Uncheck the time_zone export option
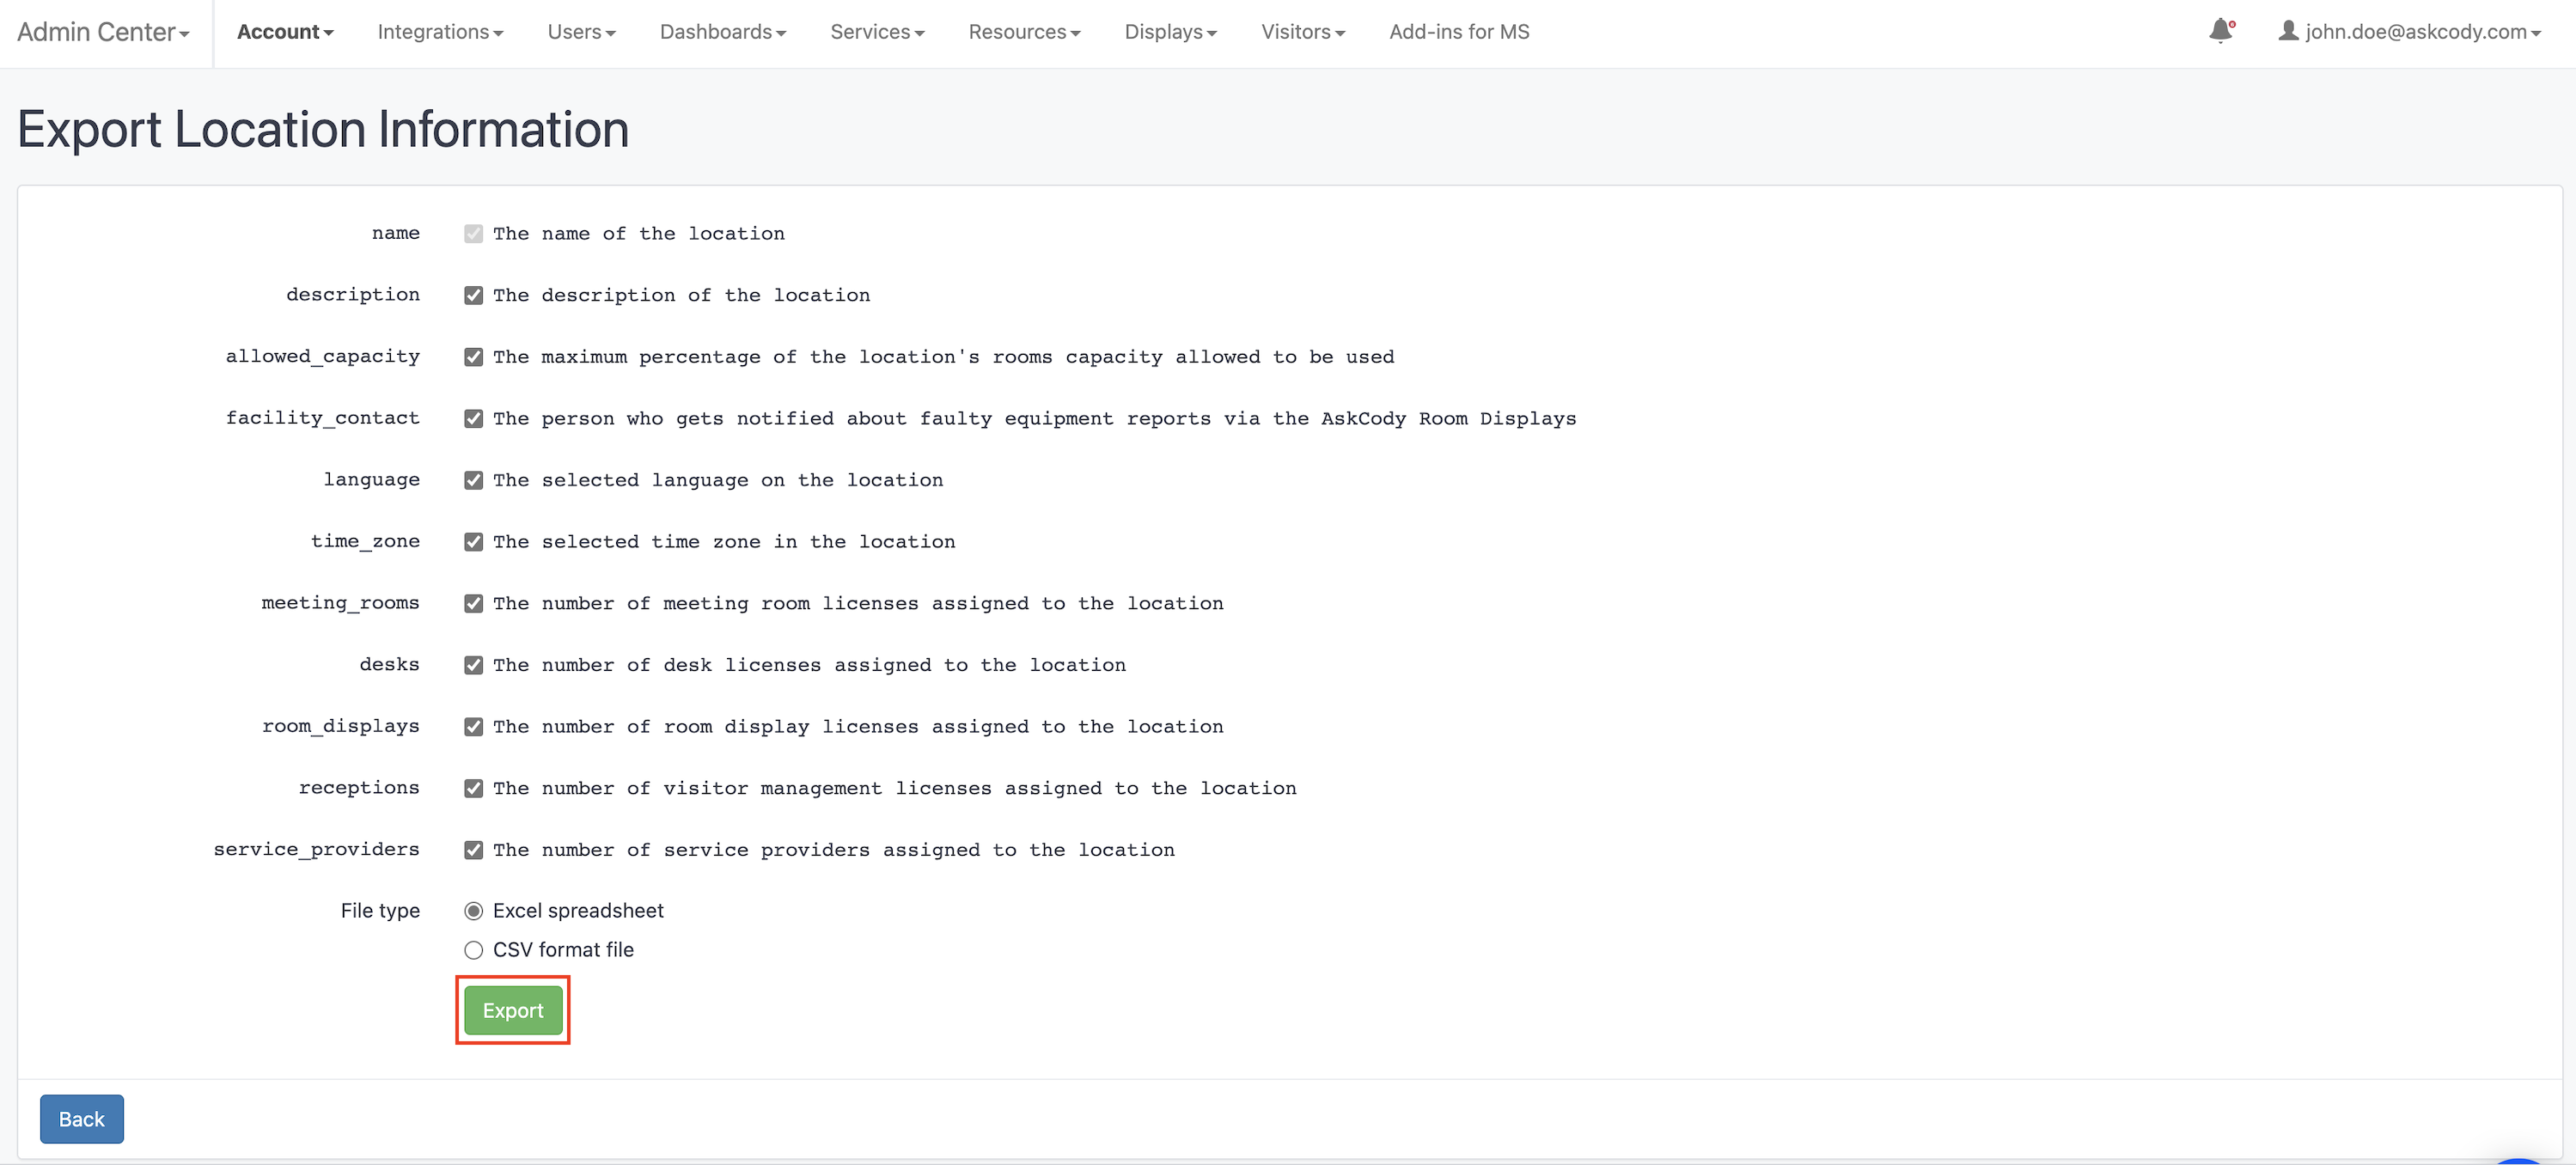Image resolution: width=2576 pixels, height=1165 pixels. pyautogui.click(x=473, y=541)
